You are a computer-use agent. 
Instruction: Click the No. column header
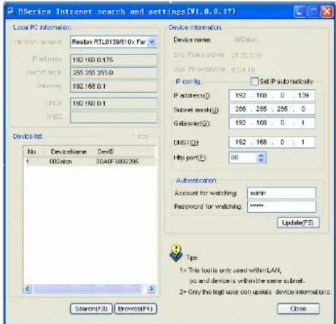click(x=35, y=152)
